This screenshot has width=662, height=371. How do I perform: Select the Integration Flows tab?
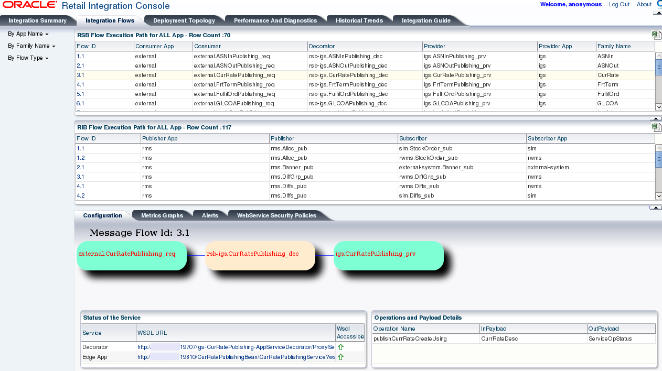(110, 20)
